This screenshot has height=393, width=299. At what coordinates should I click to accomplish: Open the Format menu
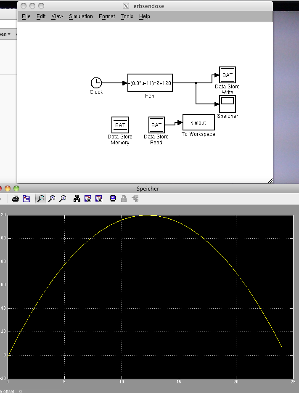tap(107, 16)
